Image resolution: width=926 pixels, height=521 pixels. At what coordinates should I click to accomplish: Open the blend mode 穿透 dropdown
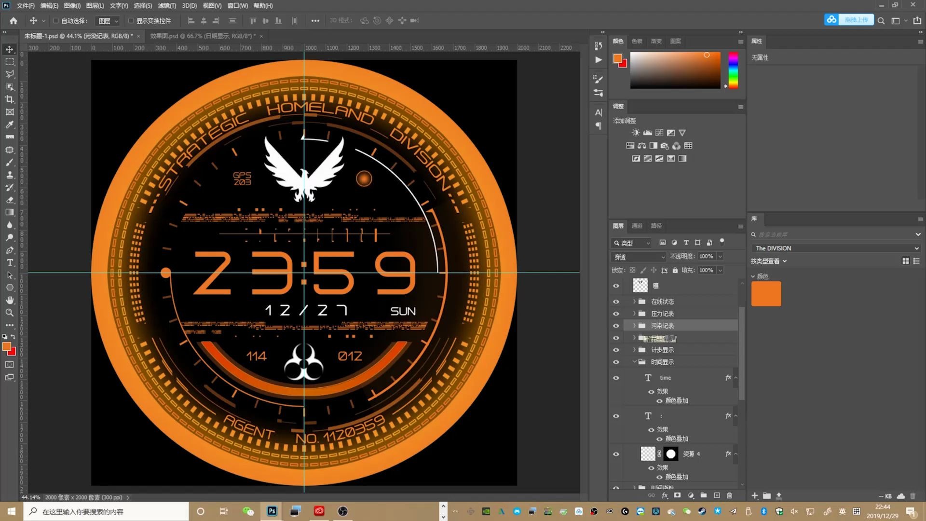639,257
